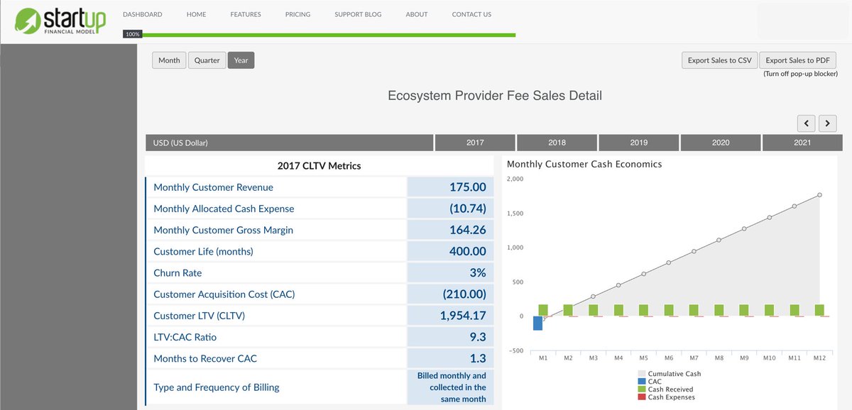
Task: Open the Features page
Action: pos(246,14)
